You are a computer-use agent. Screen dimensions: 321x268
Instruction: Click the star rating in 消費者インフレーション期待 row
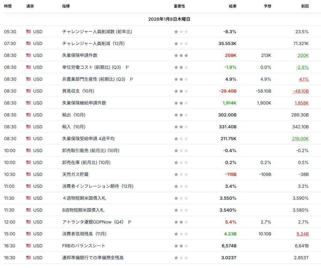(181, 186)
